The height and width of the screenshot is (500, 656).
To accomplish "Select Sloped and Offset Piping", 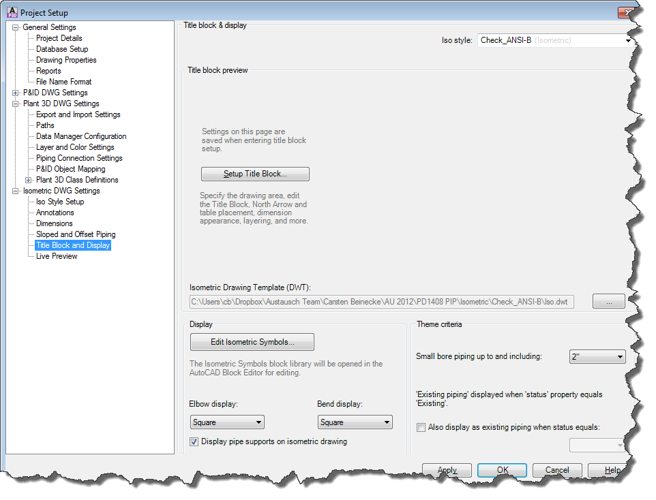I will 76,234.
